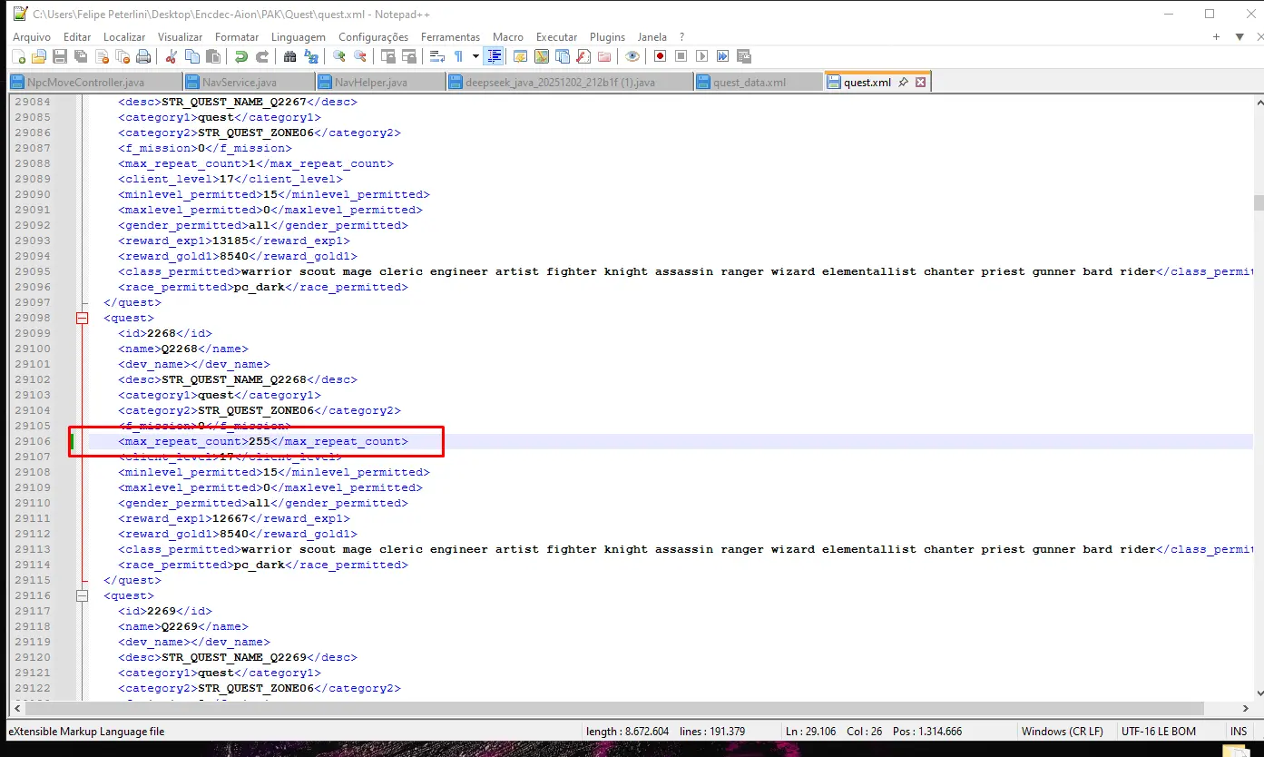Cut the selection using the scissors icon
1264x757 pixels.
click(x=171, y=56)
